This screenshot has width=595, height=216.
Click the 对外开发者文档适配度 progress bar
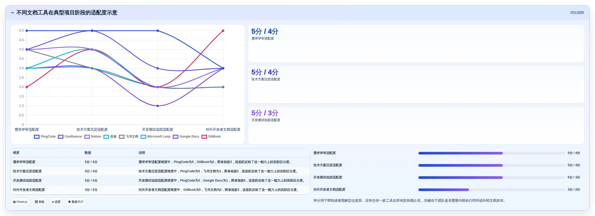492,190
